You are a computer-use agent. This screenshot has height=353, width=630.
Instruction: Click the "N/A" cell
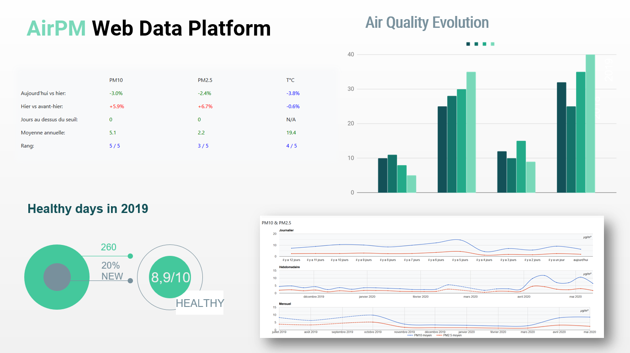(x=291, y=119)
